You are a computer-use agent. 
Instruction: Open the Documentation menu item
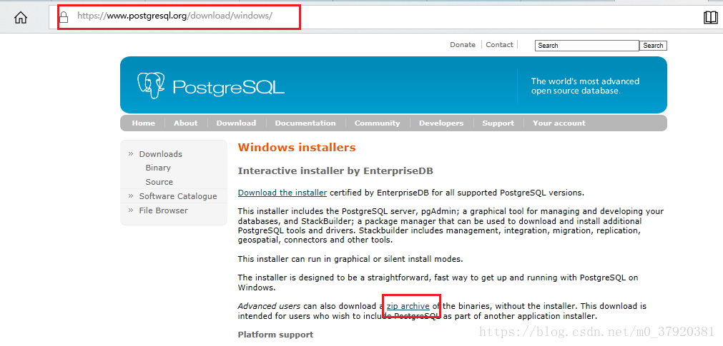tap(305, 123)
